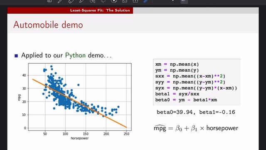
Task: Select code line starting with 'sxx ='
Action: click(190, 76)
